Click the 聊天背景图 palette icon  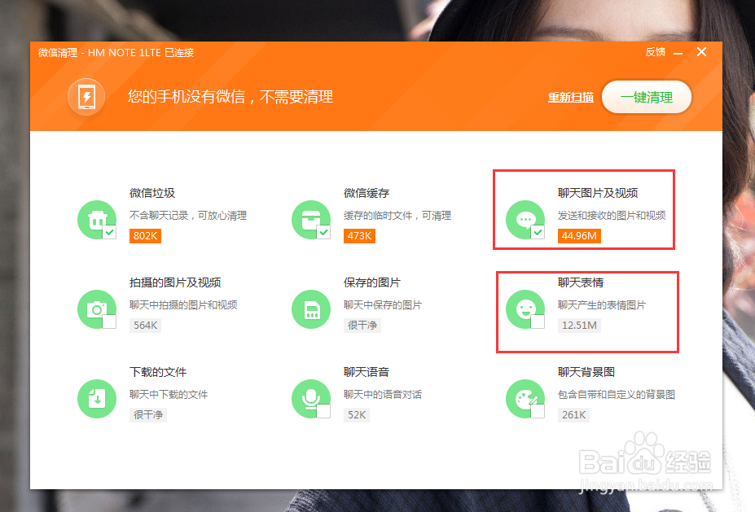525,399
